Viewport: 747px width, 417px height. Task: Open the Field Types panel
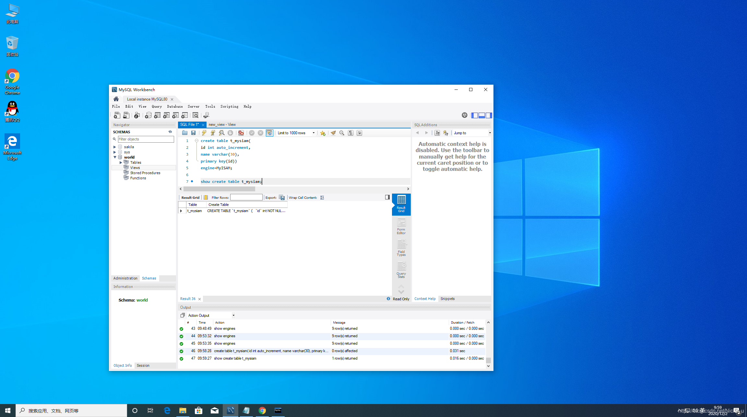[x=401, y=248]
